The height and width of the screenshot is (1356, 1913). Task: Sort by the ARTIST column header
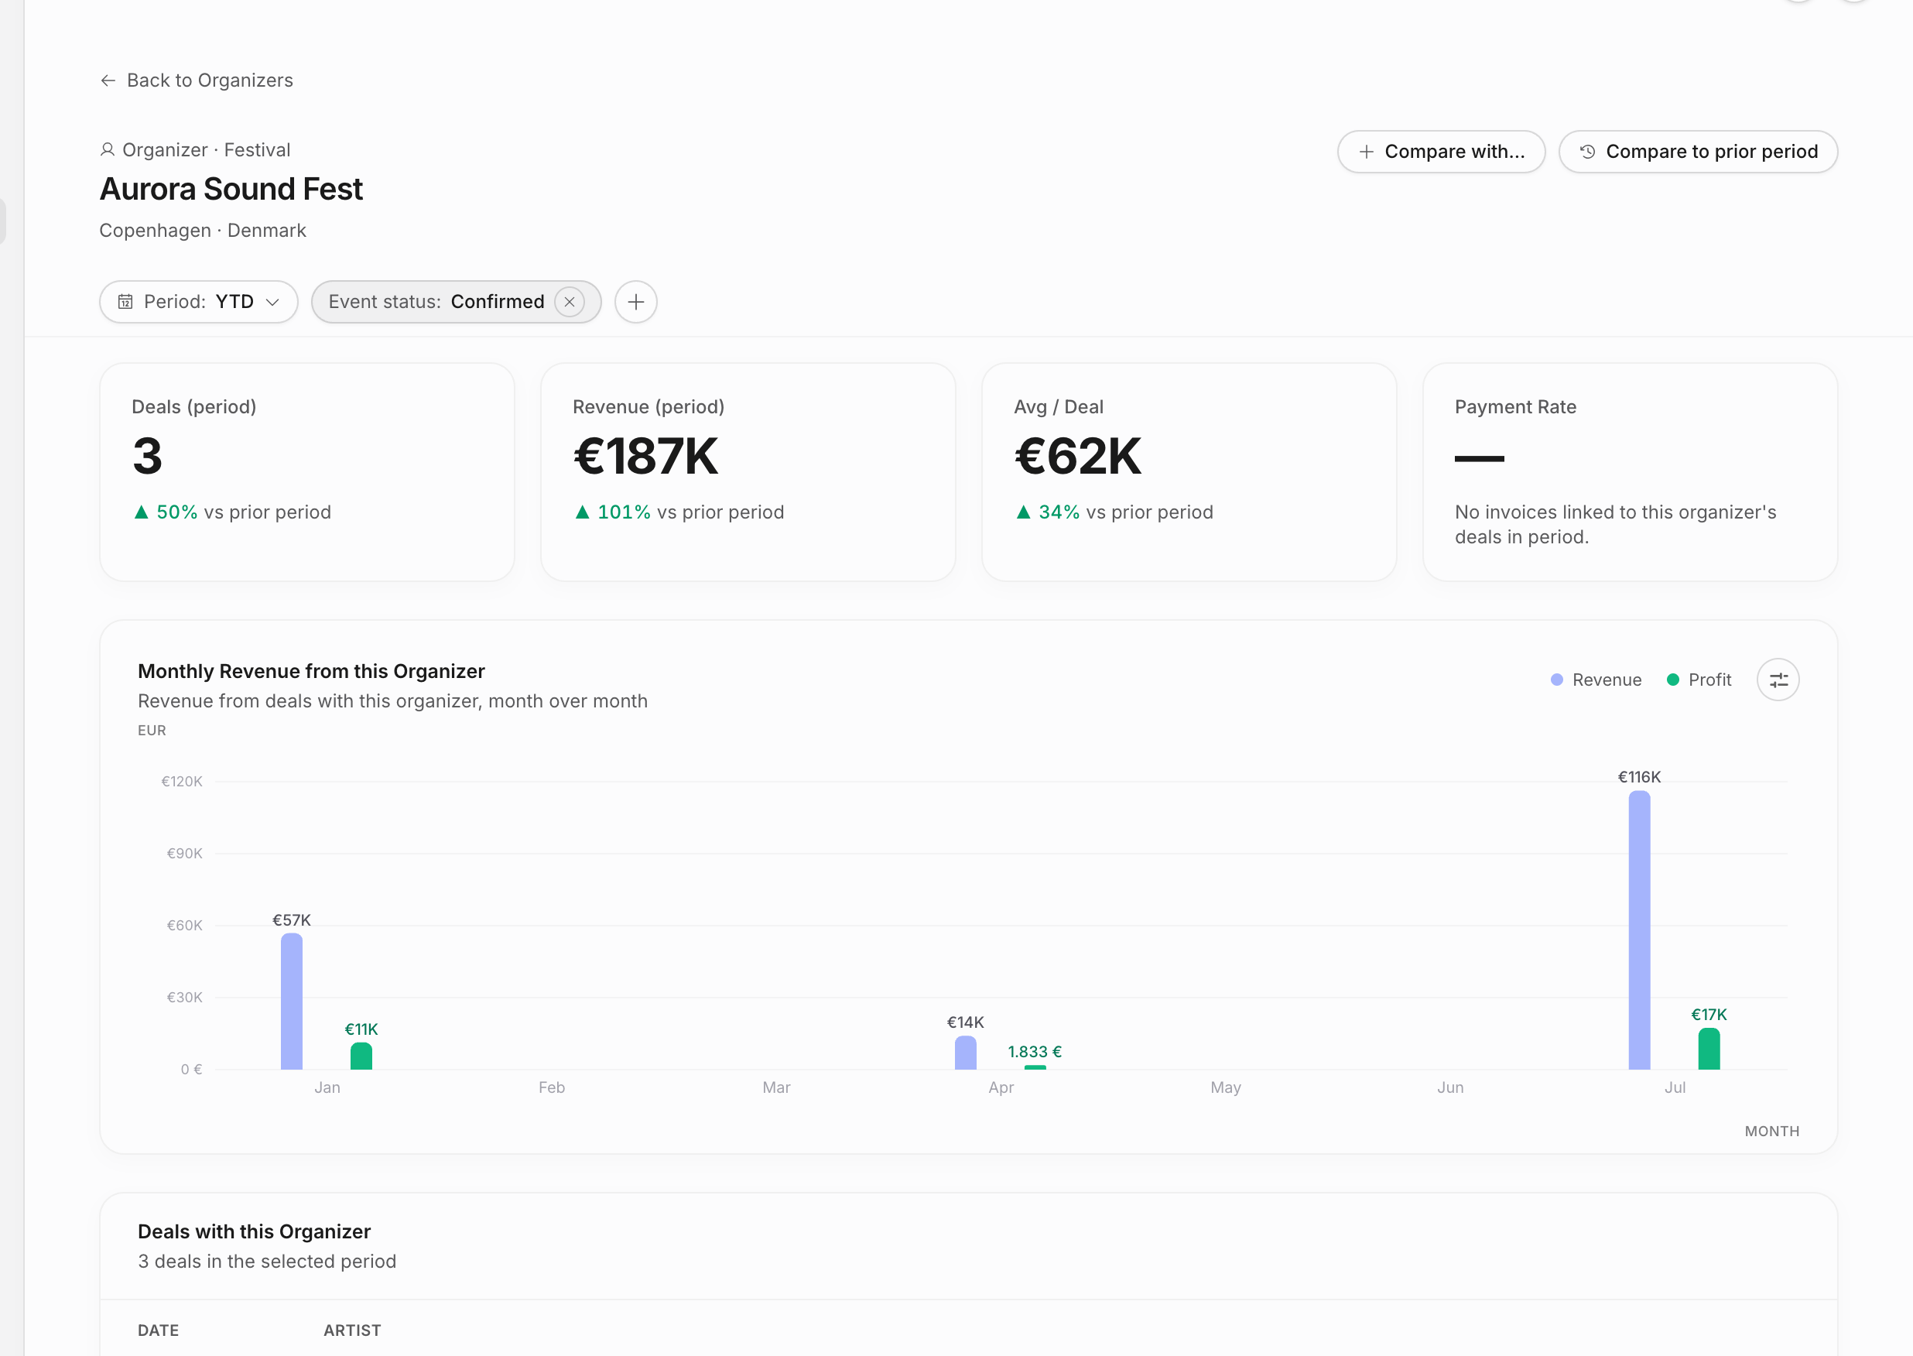pos(352,1330)
